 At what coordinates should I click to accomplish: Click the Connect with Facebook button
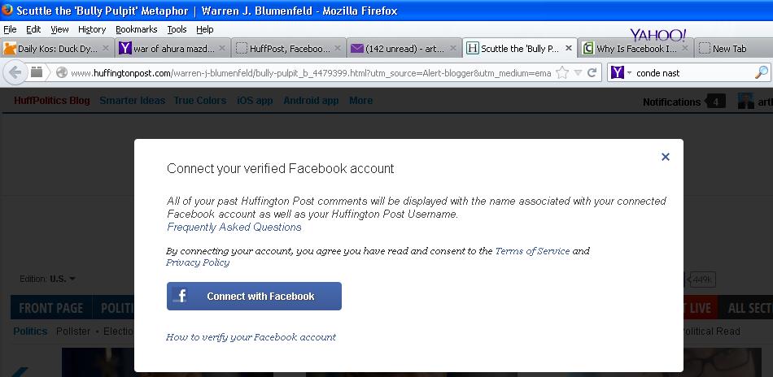(254, 297)
